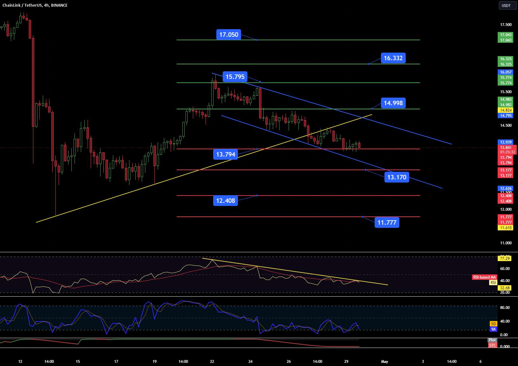Select the red STC indicator label

pos(492,345)
